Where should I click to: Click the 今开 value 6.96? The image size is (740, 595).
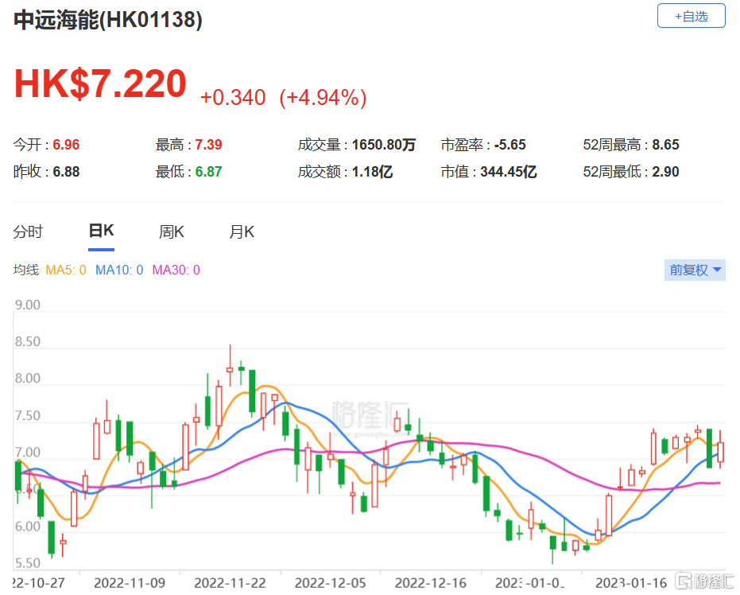coord(66,145)
